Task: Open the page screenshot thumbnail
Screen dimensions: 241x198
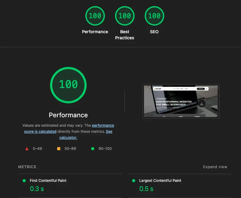Action: [x=181, y=101]
